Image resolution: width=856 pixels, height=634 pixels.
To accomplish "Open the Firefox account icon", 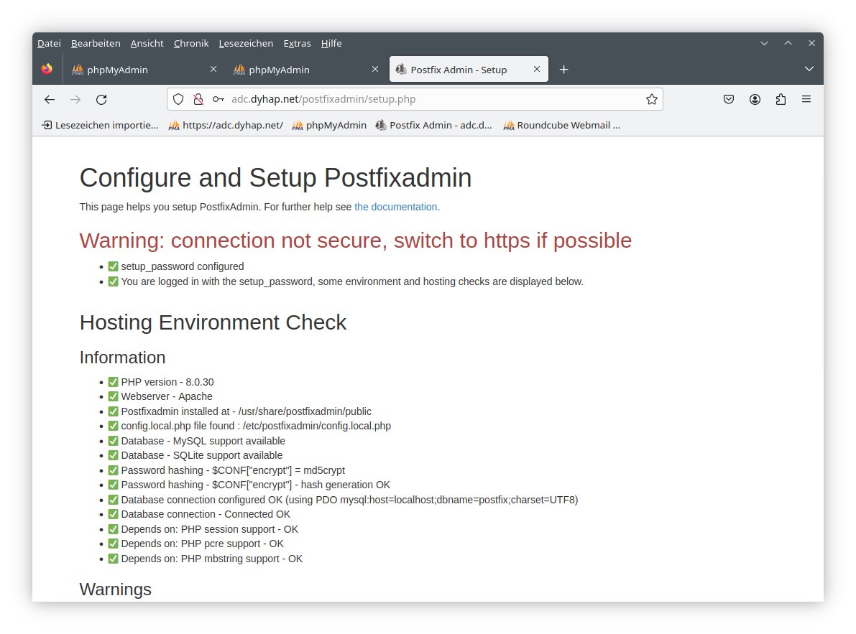I will (x=755, y=100).
